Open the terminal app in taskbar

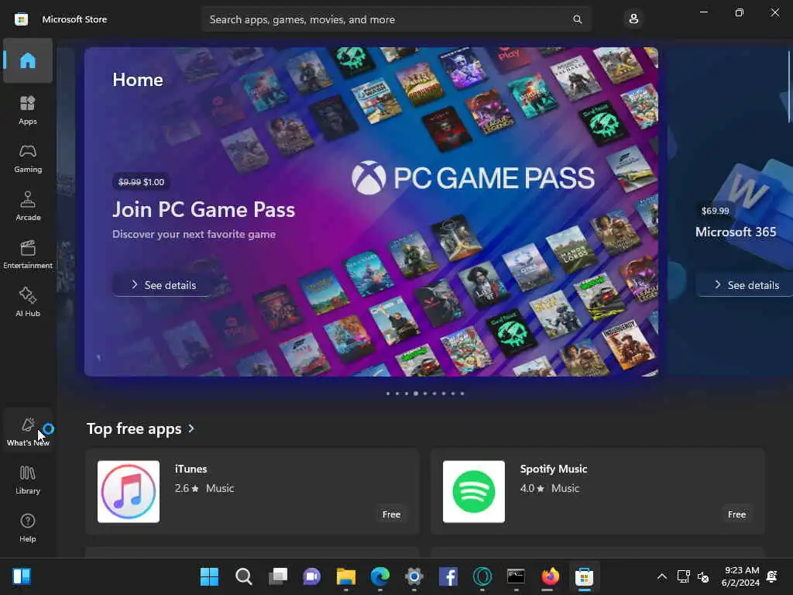coord(516,576)
